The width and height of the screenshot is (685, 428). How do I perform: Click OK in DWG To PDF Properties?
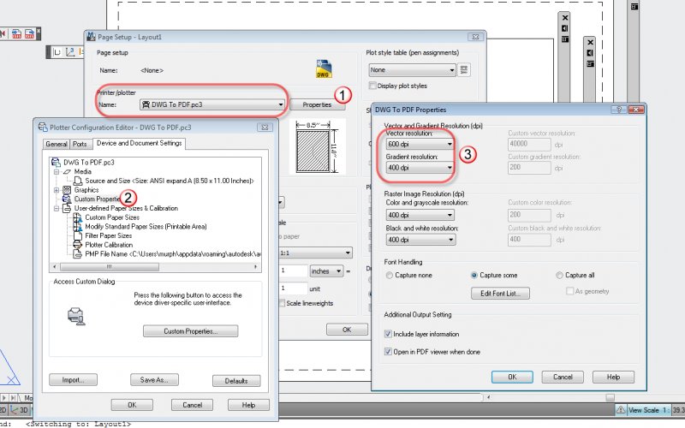pos(512,377)
